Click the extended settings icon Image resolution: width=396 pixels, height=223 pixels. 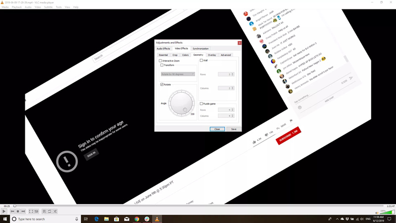pyautogui.click(x=36, y=212)
